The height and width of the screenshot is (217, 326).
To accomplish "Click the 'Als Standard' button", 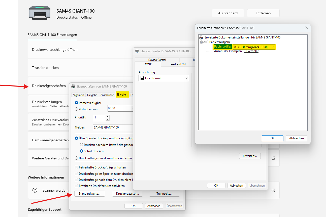I will tap(228, 13).
